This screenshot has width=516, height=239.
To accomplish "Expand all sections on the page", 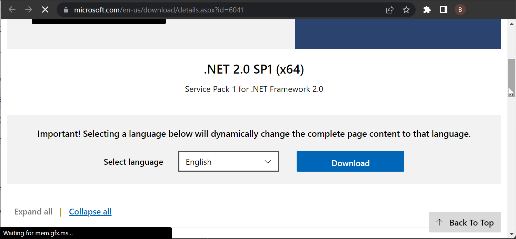I will [33, 211].
